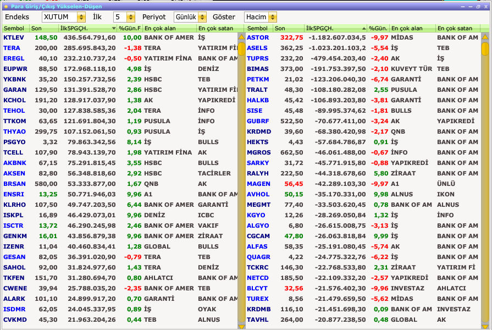Select BIMAS symbol row
Viewport: 492px width, 330px height.
(363, 69)
